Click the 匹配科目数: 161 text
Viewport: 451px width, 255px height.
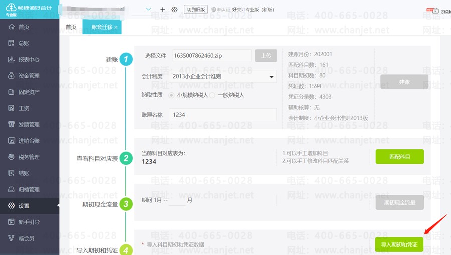point(308,65)
